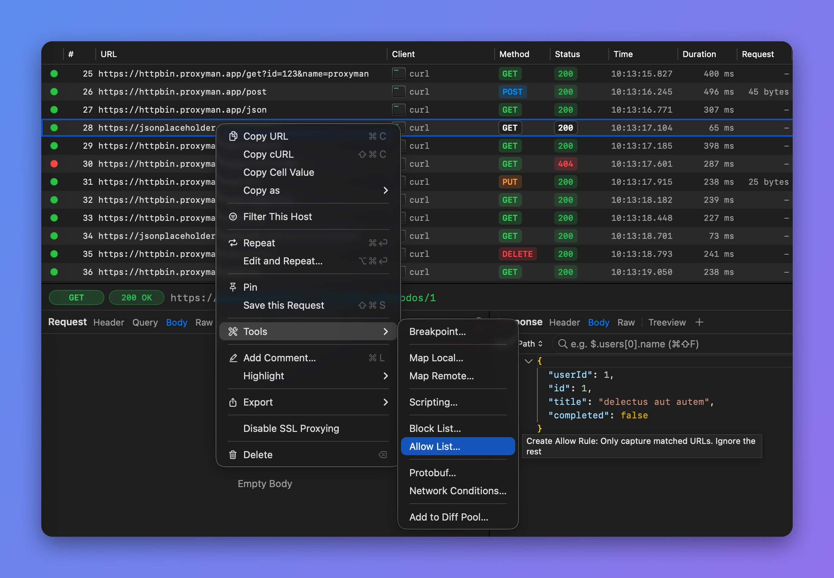Click the curl terminal icon in row 26

(x=398, y=92)
